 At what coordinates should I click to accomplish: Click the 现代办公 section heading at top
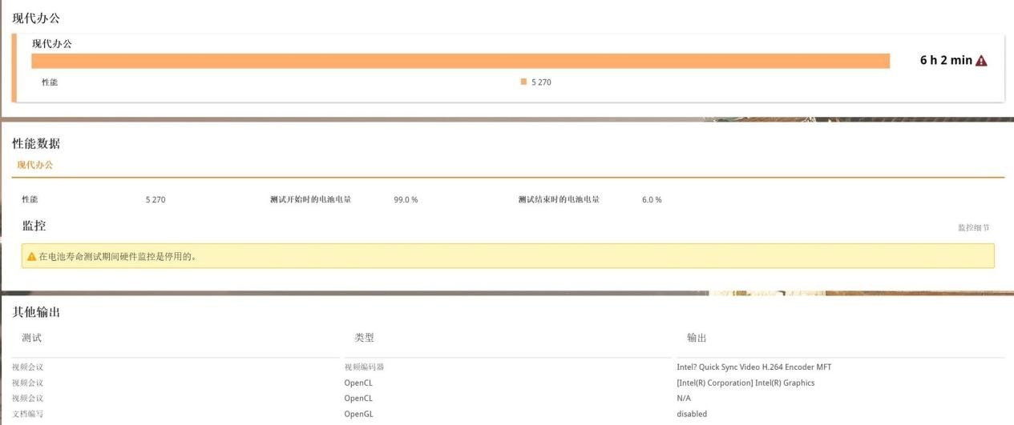point(36,18)
